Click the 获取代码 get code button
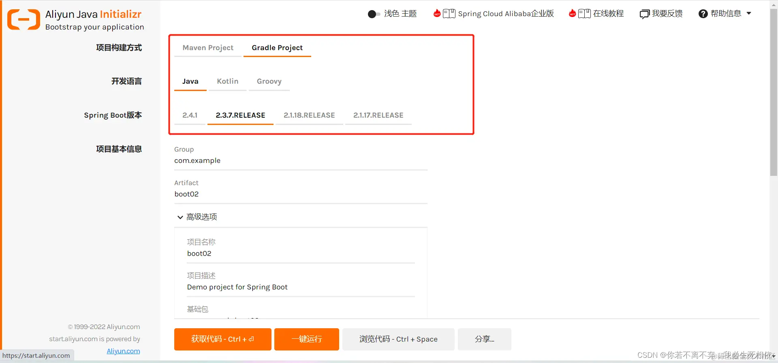This screenshot has height=363, width=778. click(223, 339)
